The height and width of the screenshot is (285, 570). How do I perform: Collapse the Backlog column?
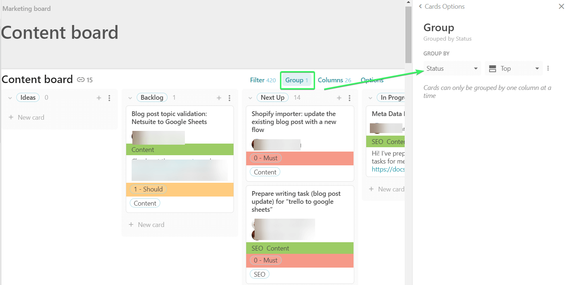pos(130,98)
